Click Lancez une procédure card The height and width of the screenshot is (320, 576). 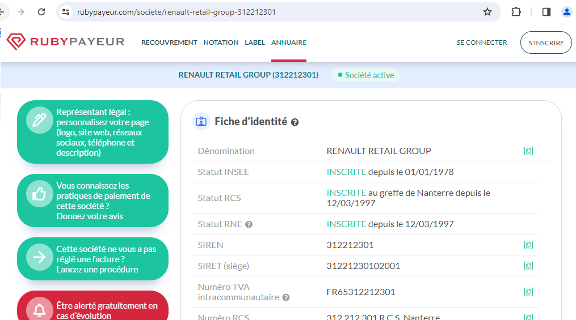tap(93, 259)
